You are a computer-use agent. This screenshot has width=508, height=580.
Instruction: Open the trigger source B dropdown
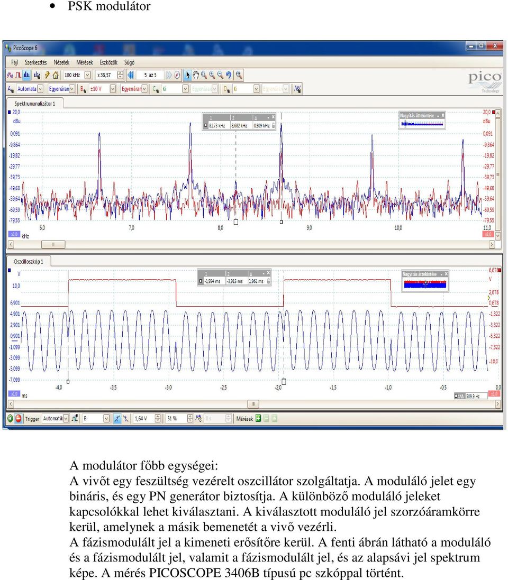coord(106,418)
